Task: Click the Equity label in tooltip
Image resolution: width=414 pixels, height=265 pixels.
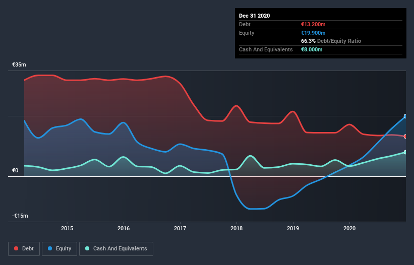Action: pyautogui.click(x=247, y=33)
